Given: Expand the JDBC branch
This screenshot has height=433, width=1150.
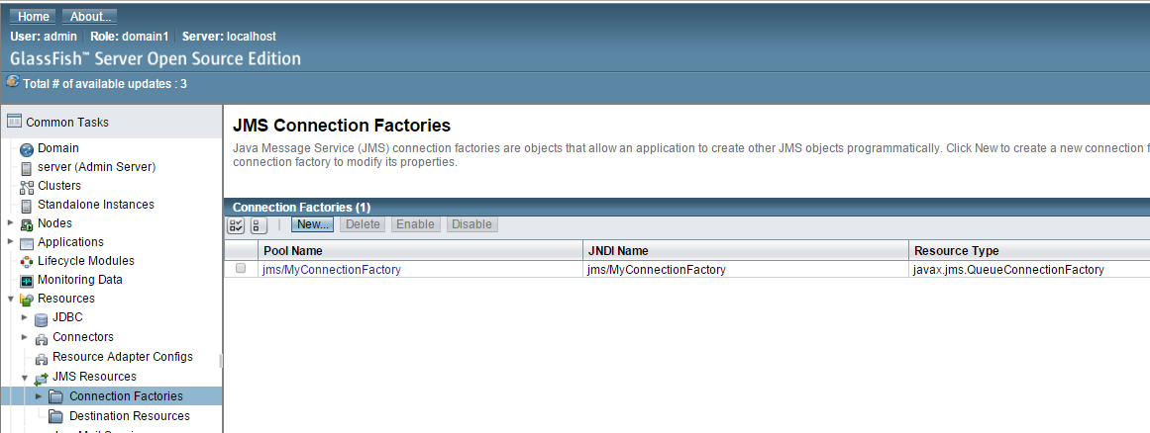Looking at the screenshot, I should (x=24, y=317).
